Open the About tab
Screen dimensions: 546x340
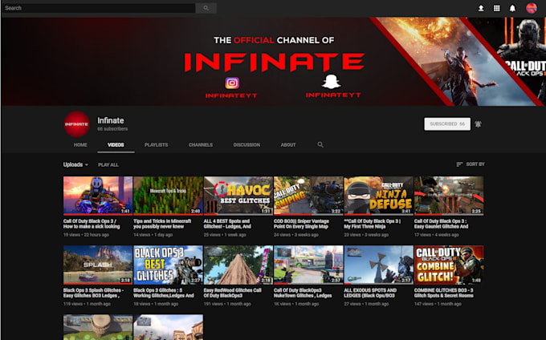tap(288, 144)
